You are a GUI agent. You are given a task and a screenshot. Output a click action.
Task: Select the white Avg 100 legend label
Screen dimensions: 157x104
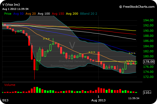point(44,14)
